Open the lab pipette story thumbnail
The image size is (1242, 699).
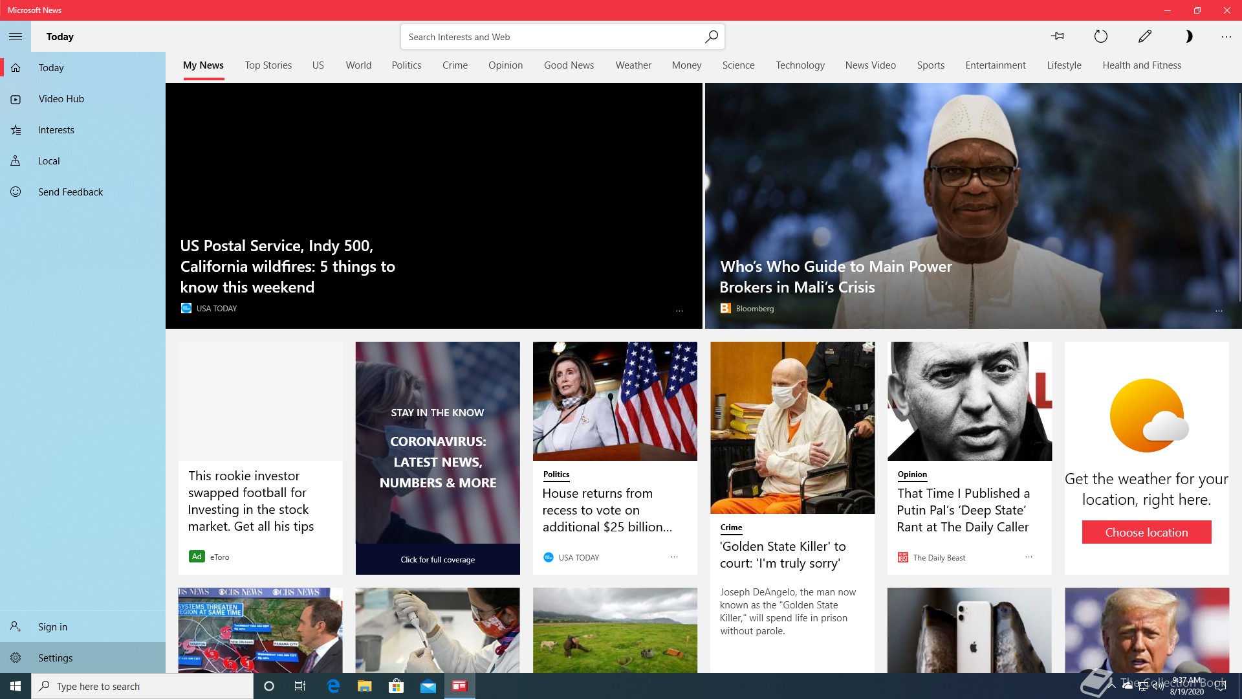[x=437, y=630]
